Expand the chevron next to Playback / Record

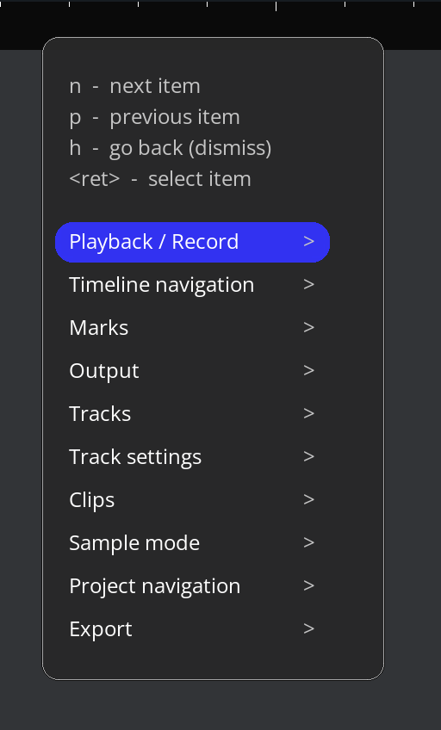308,241
